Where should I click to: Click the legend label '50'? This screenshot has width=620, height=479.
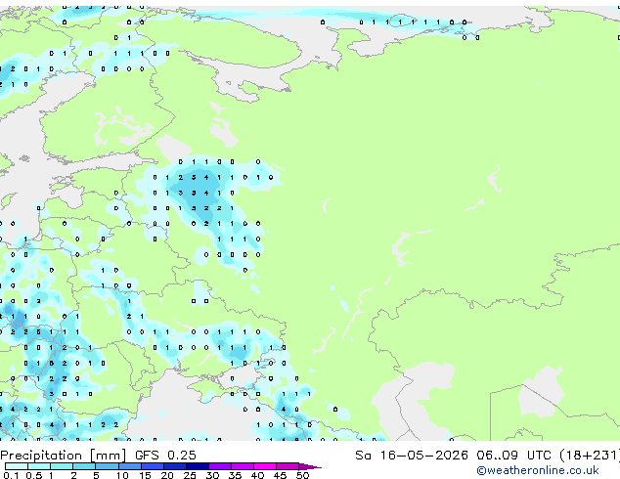point(302,475)
